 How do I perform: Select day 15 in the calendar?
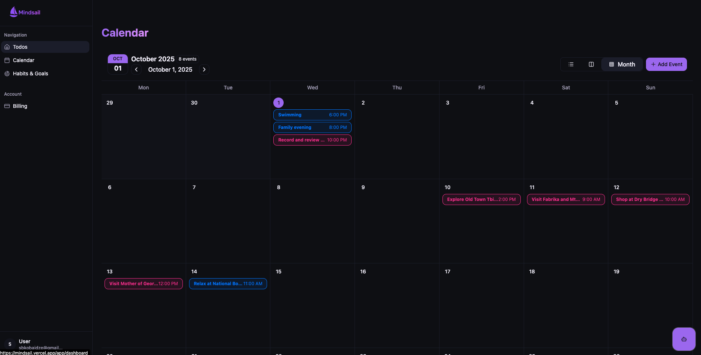pyautogui.click(x=278, y=272)
